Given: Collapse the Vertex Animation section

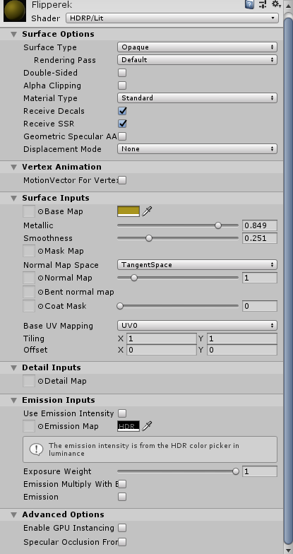Looking at the screenshot, I should point(14,167).
